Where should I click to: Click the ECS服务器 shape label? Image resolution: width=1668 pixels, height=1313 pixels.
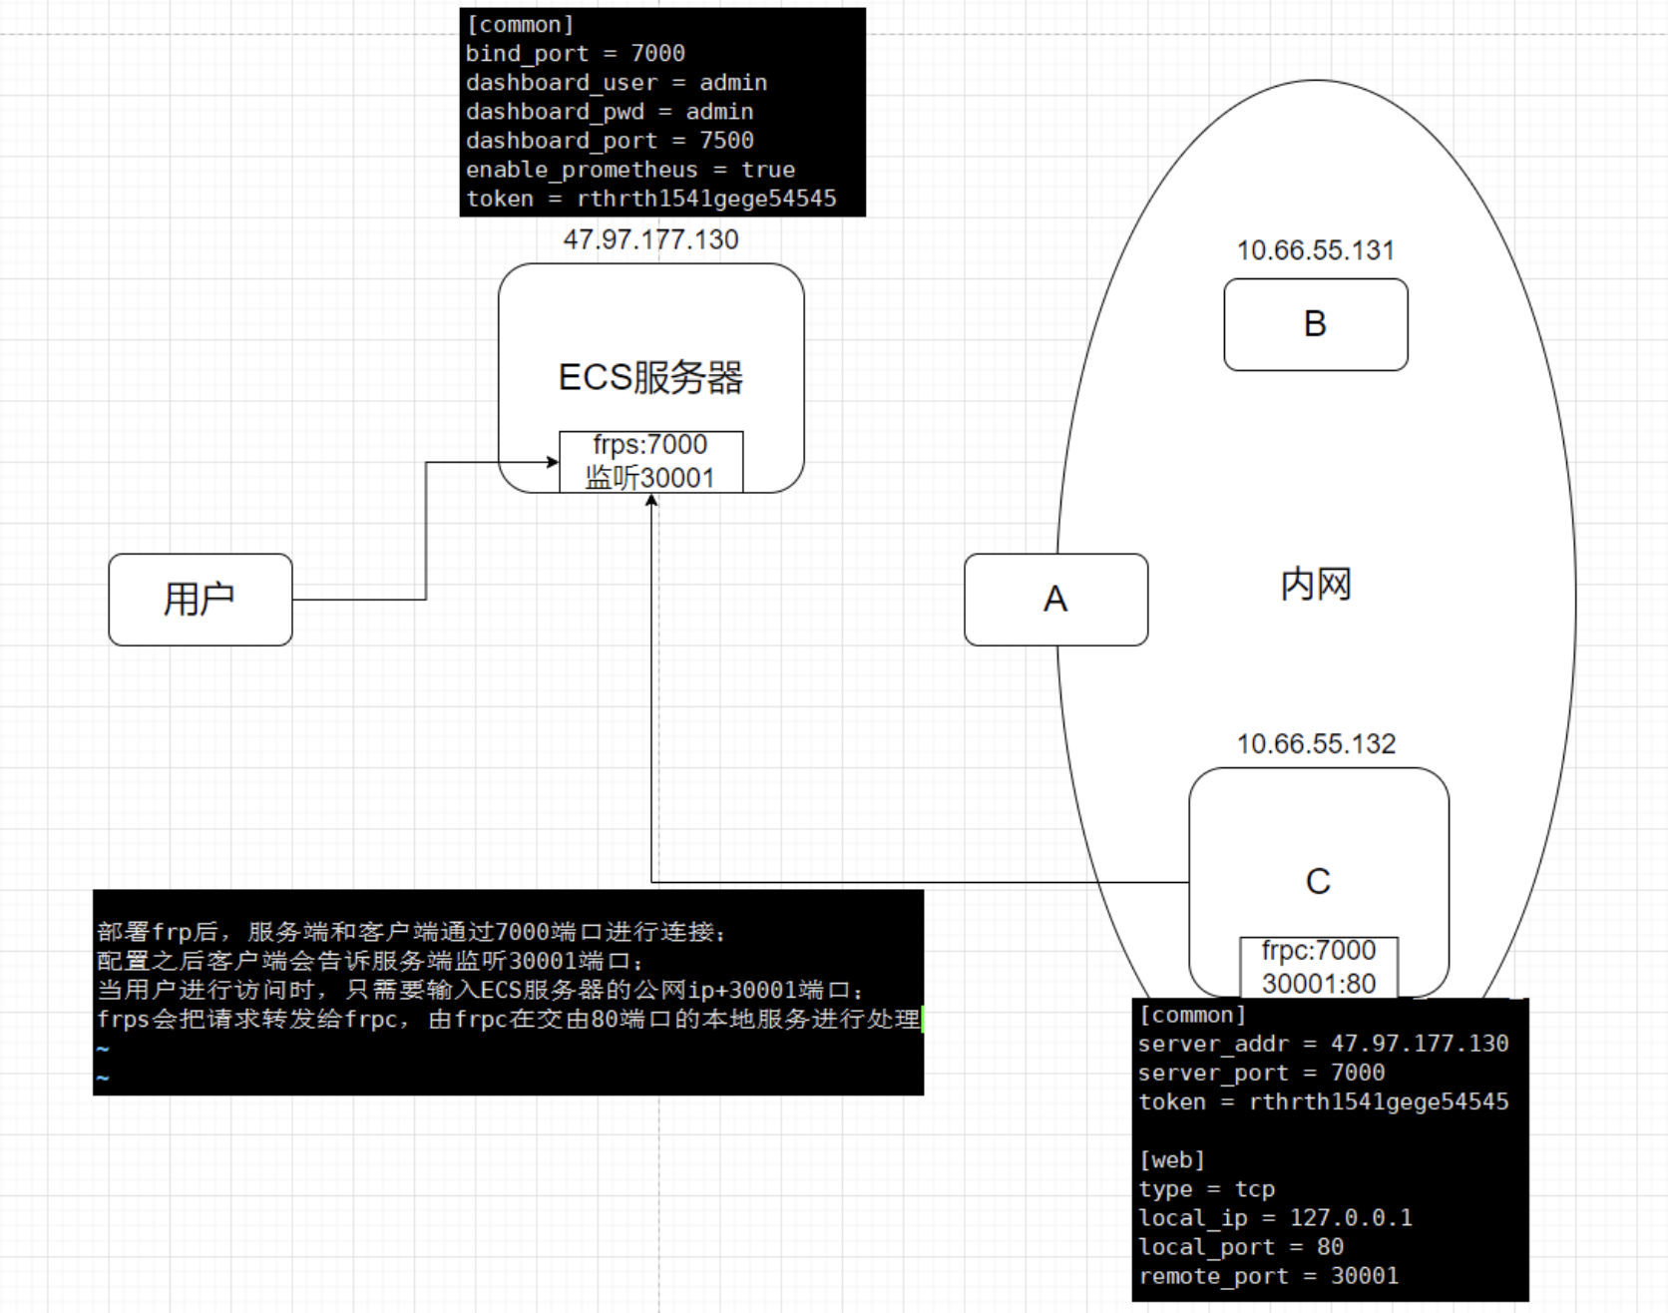click(650, 377)
